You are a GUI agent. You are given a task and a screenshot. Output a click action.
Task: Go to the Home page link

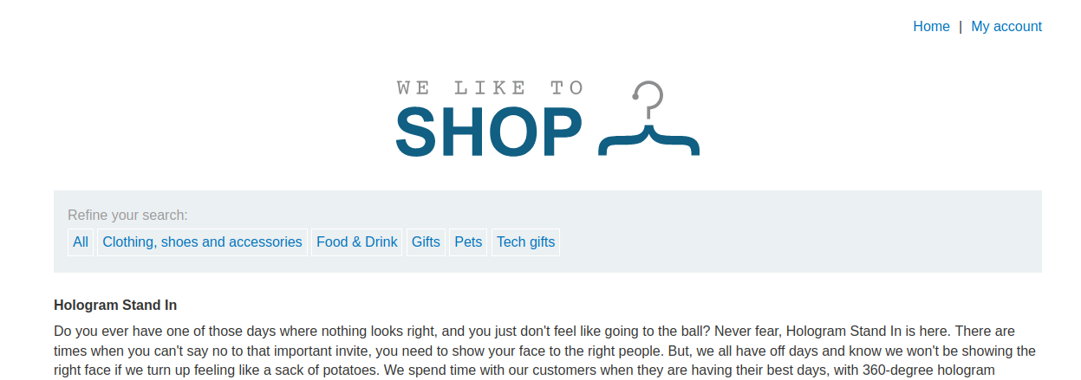pos(931,27)
